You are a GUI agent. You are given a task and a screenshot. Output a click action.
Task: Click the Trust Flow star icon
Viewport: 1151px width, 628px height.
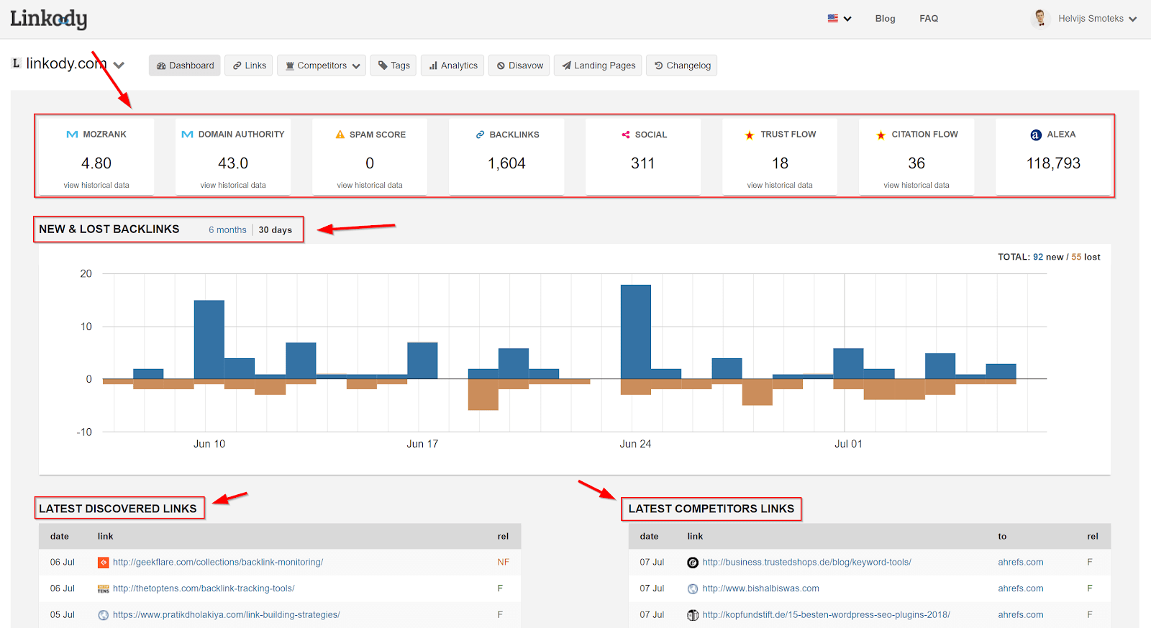[750, 135]
